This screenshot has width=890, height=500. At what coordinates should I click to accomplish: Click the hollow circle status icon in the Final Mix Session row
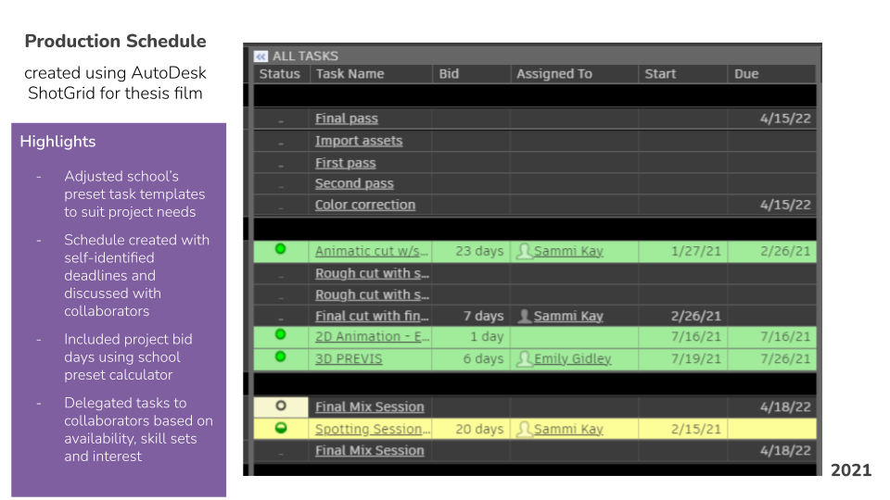coord(280,406)
